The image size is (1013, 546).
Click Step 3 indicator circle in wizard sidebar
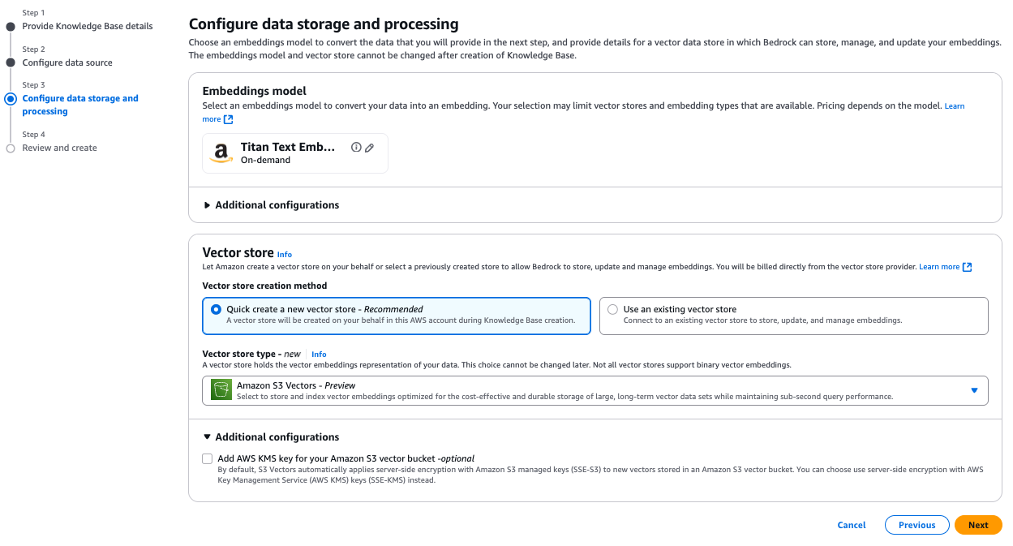pos(11,99)
